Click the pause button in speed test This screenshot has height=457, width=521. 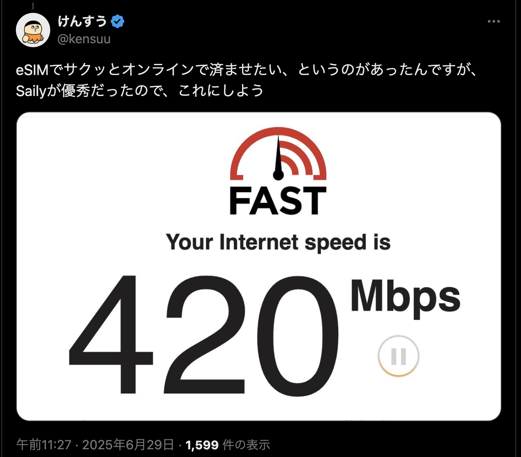pos(398,356)
